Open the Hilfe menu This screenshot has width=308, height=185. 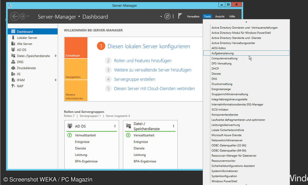[232, 16]
